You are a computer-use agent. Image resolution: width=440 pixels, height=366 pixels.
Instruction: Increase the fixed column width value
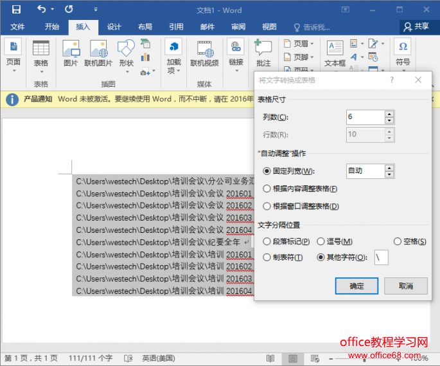click(389, 168)
